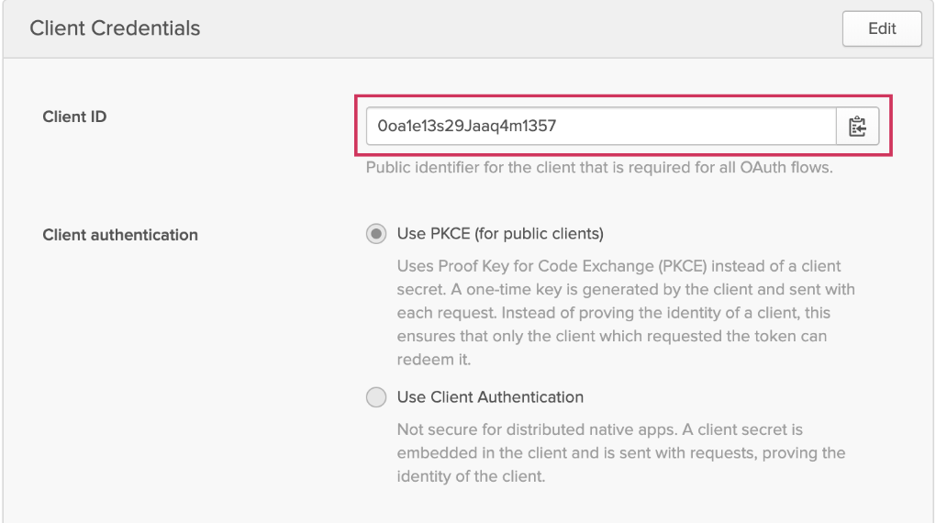Screen dimensions: 936x523
Task: Click the Client ID text field
Action: tap(688, 127)
